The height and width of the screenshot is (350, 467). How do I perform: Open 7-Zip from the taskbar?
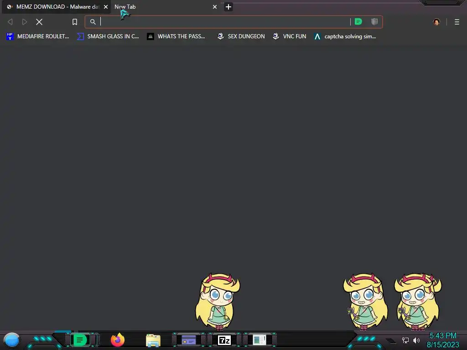pos(224,340)
